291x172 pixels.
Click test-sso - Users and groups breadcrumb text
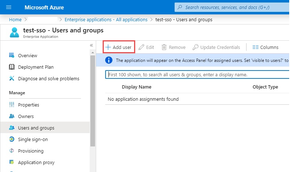point(184,19)
